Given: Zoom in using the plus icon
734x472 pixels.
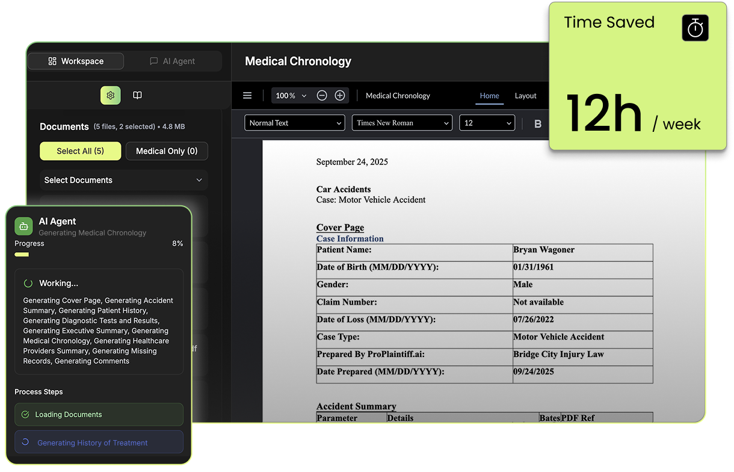Looking at the screenshot, I should (x=340, y=95).
